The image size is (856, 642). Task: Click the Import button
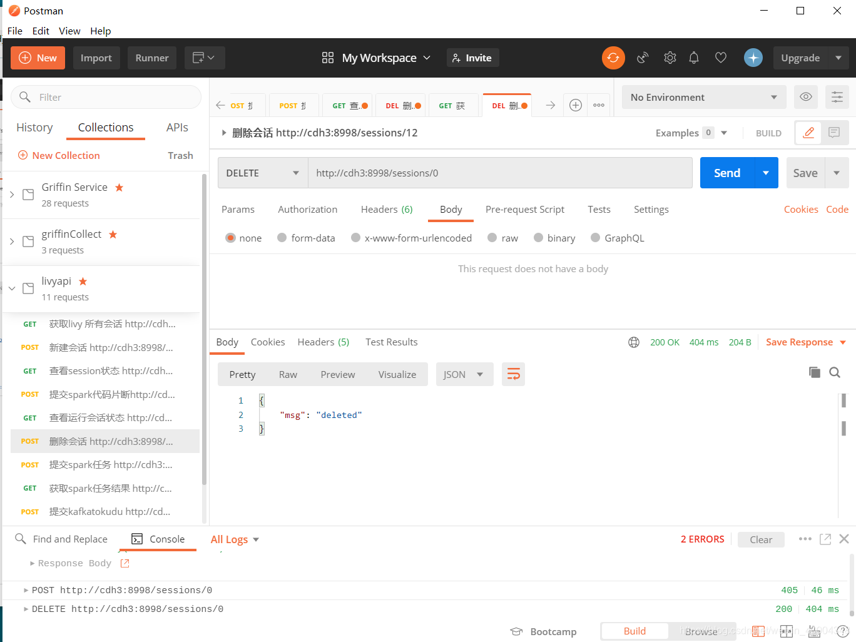pos(96,58)
